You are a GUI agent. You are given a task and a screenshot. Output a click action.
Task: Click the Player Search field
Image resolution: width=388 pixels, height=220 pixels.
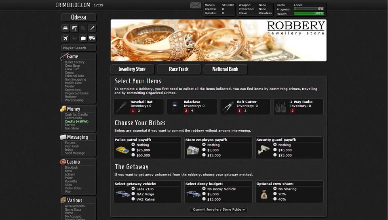point(79,48)
